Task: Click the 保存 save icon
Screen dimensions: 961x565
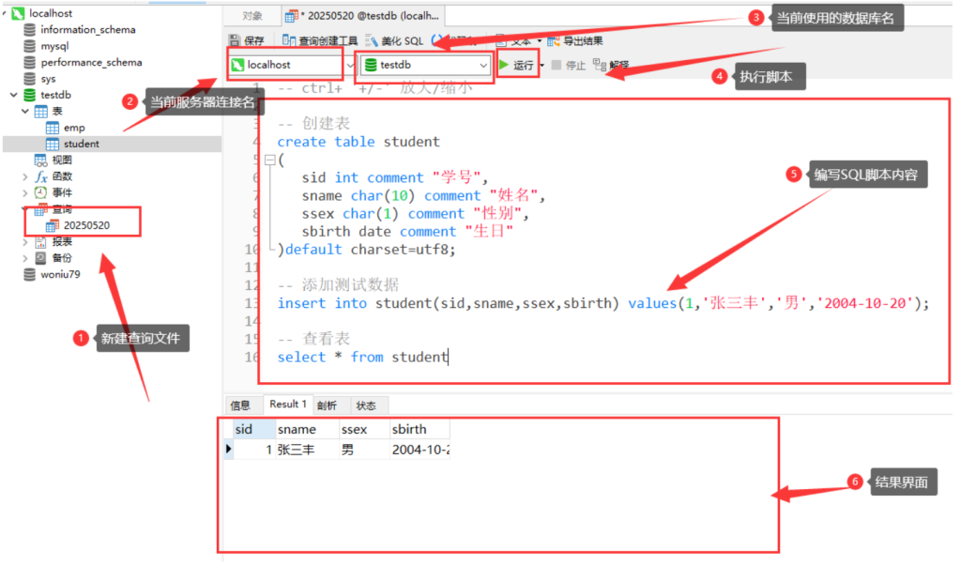Action: tap(235, 41)
